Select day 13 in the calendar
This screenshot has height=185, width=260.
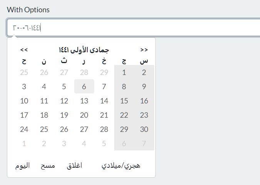[84, 101]
